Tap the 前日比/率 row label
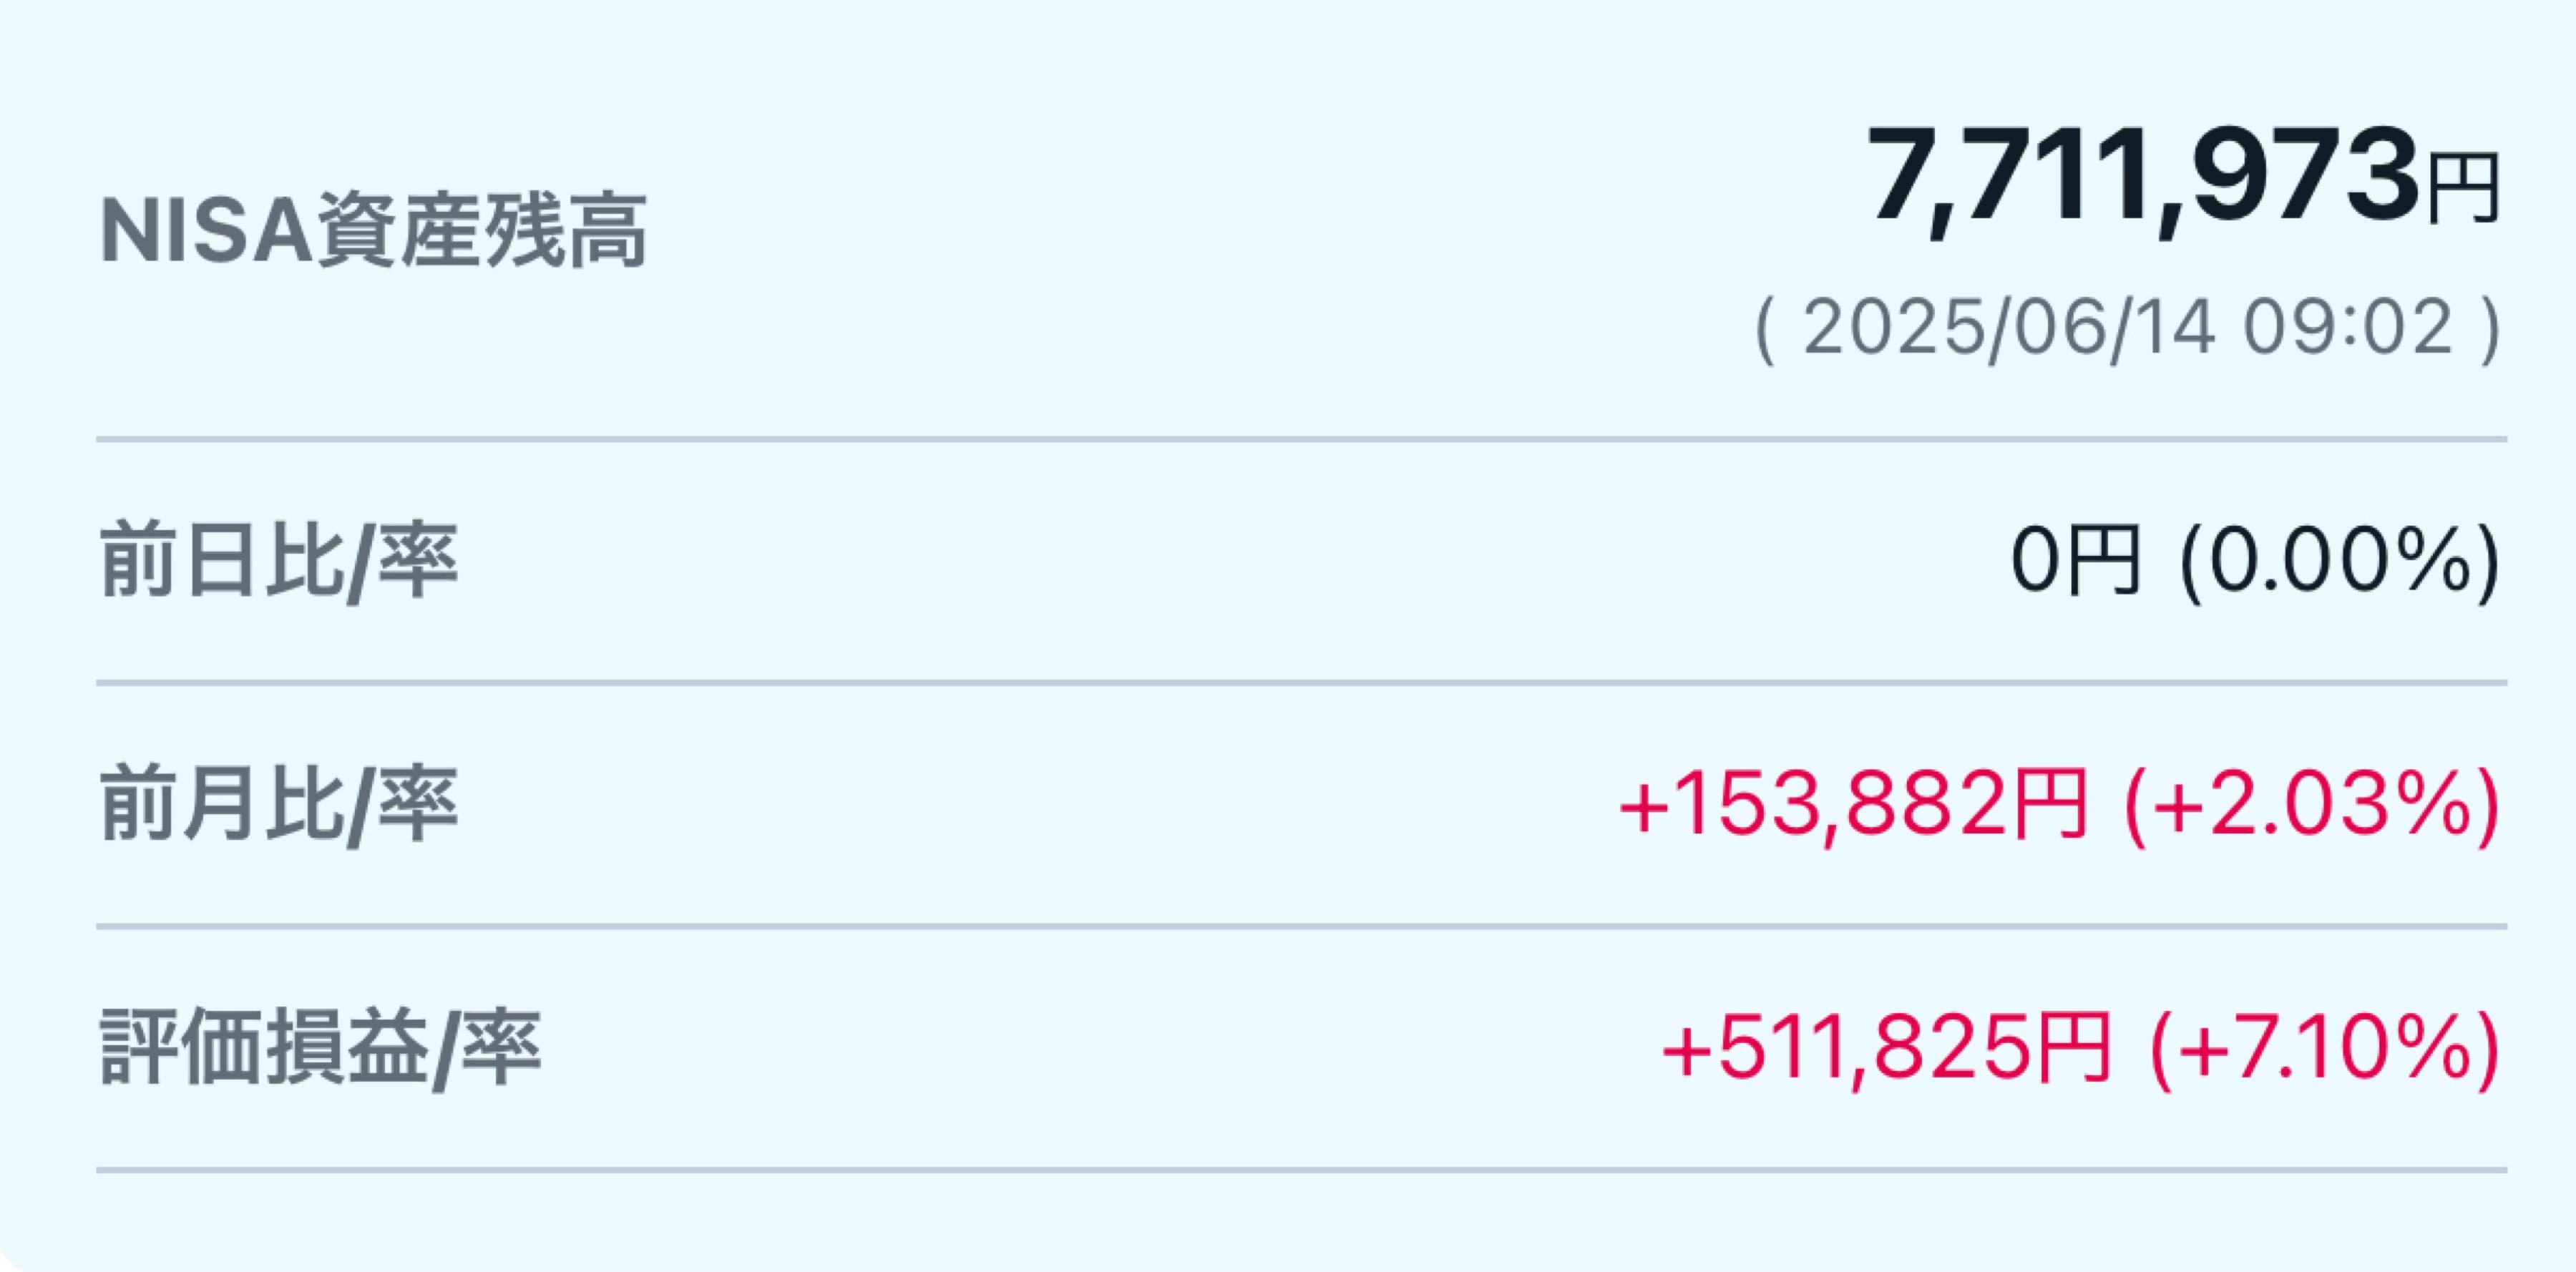This screenshot has height=1272, width=2576. click(279, 561)
